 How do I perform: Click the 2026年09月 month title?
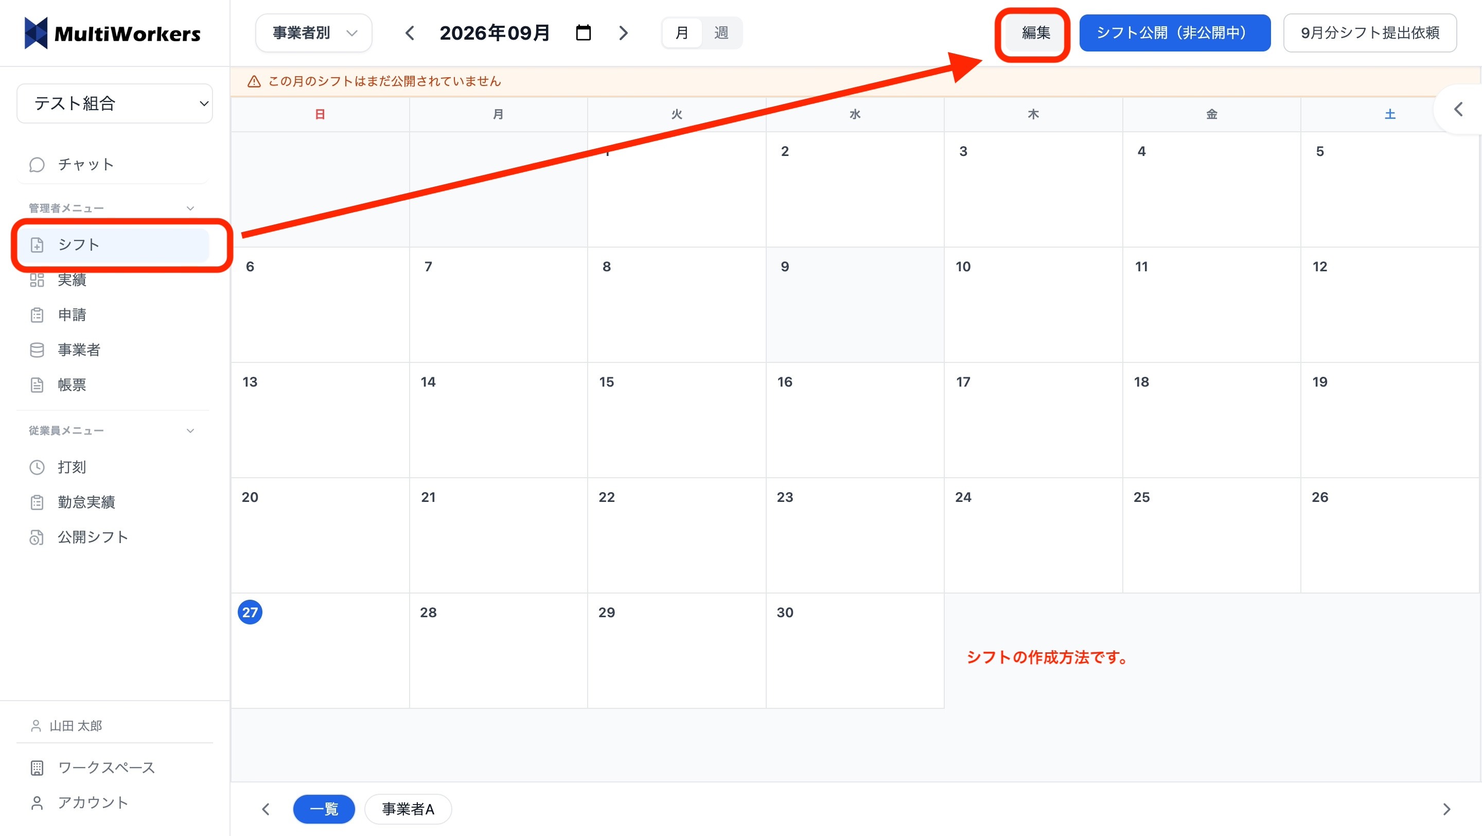(x=495, y=33)
